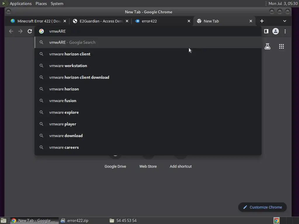Click the clock showing Mon Jul 3
This screenshot has height=224, width=299.
(x=283, y=3)
